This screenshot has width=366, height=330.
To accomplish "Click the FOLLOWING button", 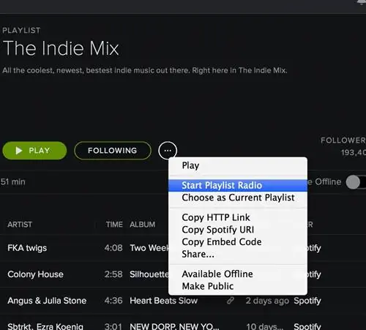I will pos(113,151).
